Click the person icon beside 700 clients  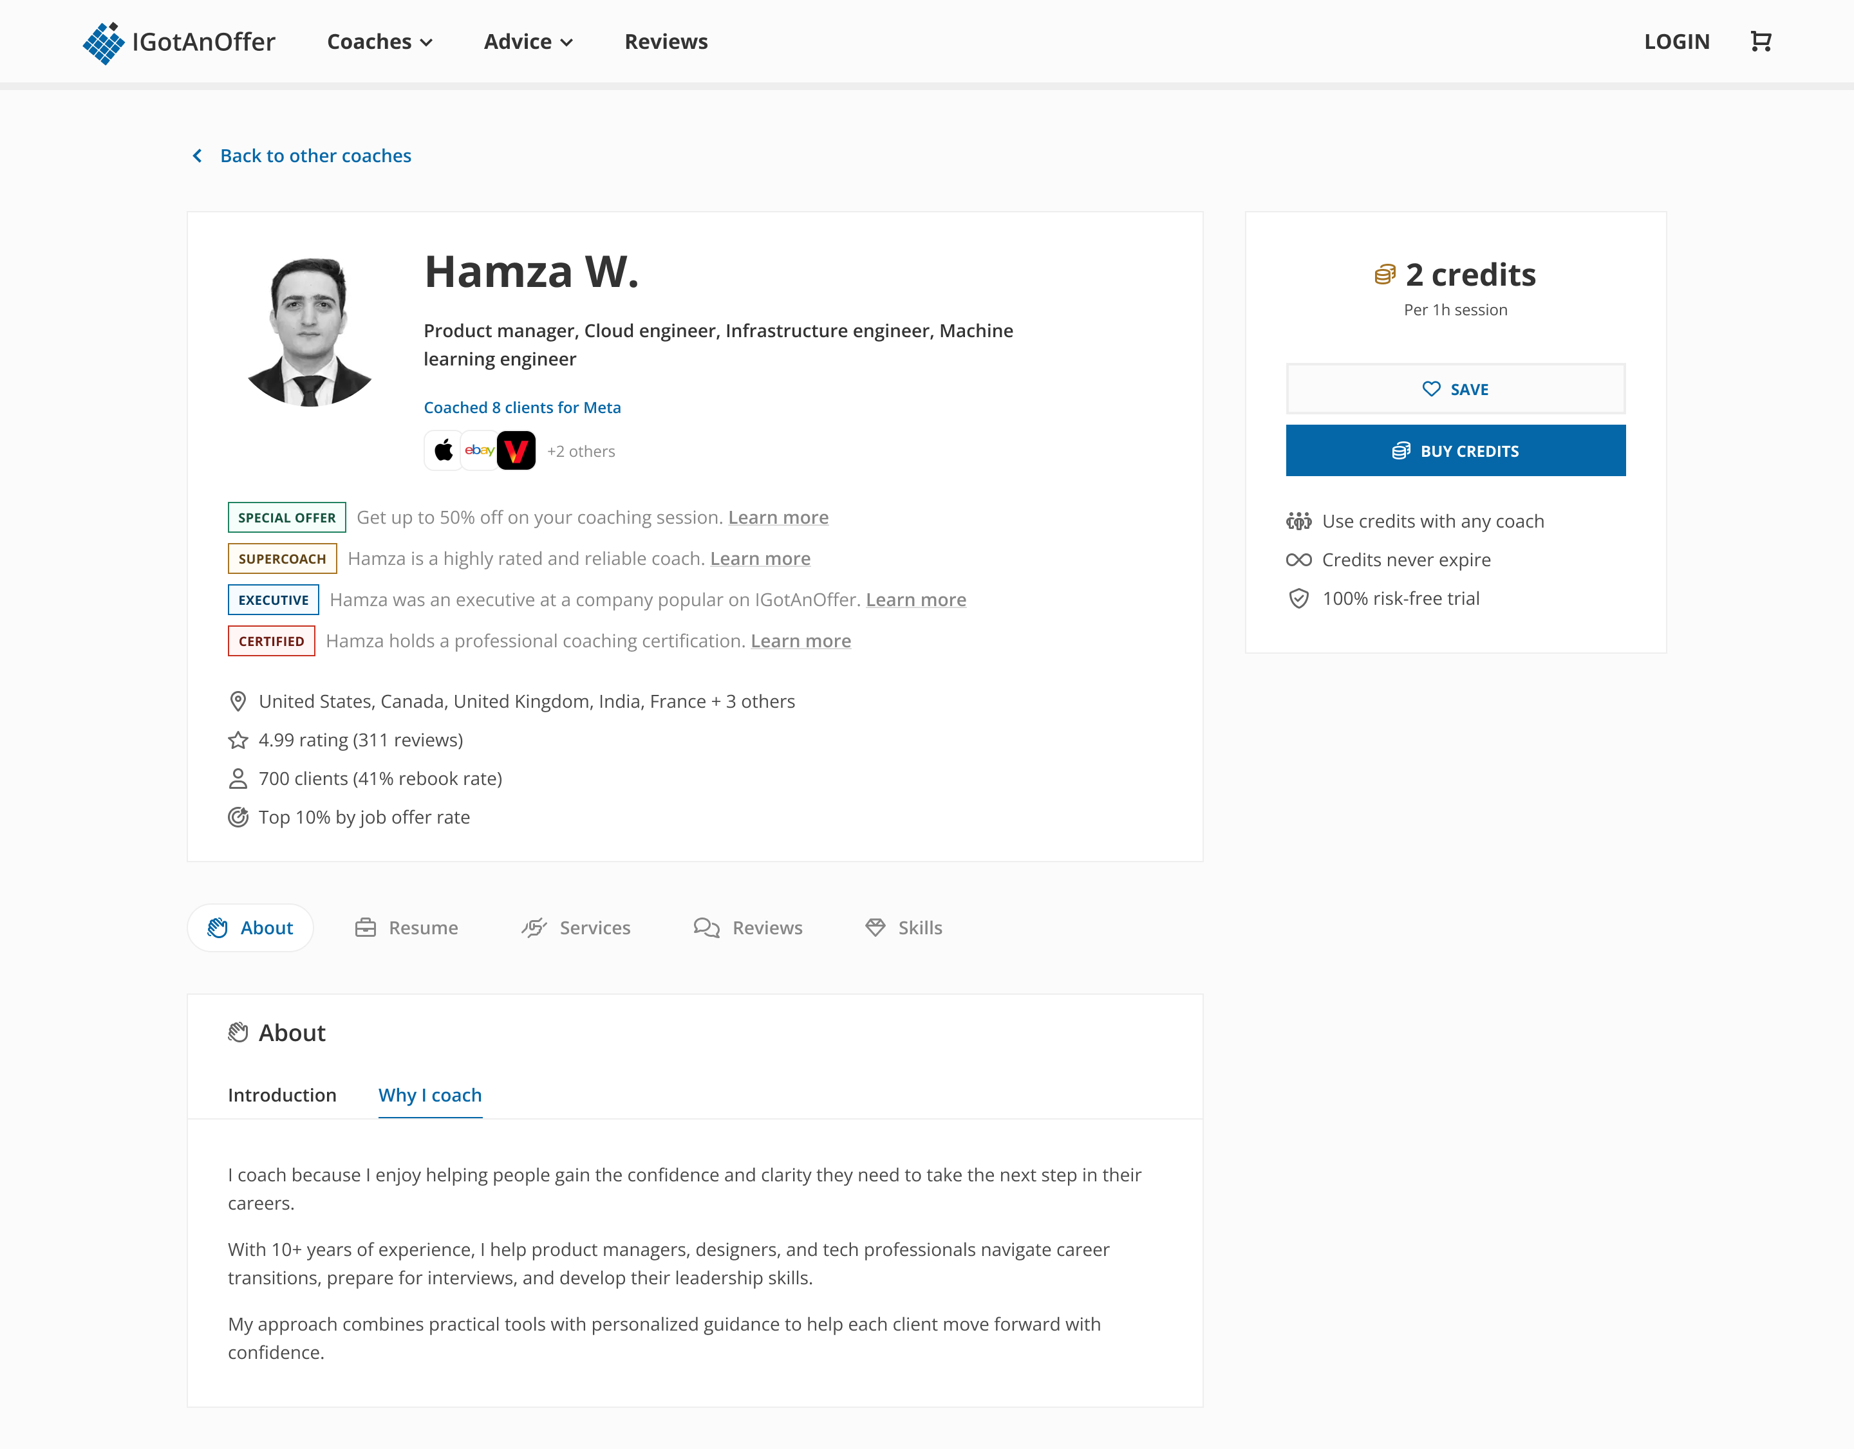click(238, 779)
